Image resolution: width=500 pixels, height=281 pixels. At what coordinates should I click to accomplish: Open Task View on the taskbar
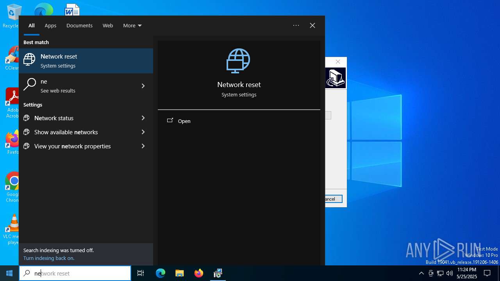[141, 273]
